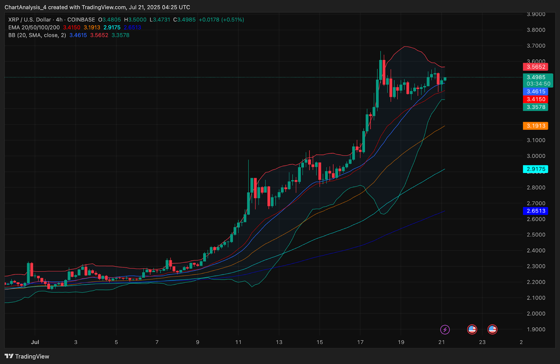Open the XRP / U.S. Dollar symbol legend
The image size is (560, 364).
pyautogui.click(x=51, y=20)
